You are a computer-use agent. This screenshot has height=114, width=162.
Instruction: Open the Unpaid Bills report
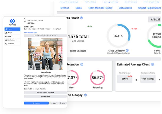click(125, 8)
